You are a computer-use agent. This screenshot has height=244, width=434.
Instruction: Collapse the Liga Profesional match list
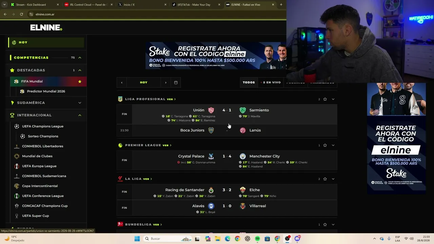333,99
